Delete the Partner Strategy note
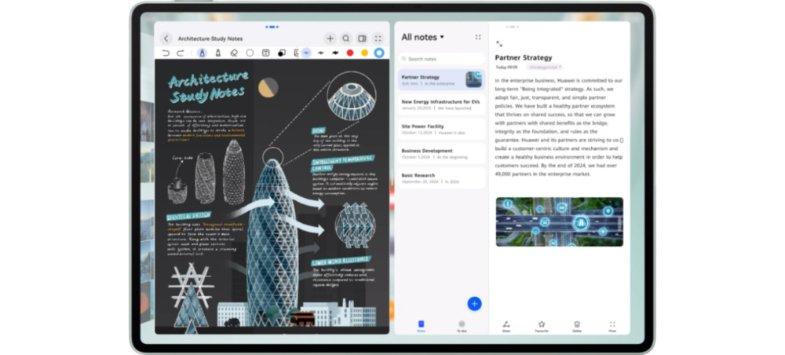Image resolution: width=785 pixels, height=355 pixels. (577, 324)
